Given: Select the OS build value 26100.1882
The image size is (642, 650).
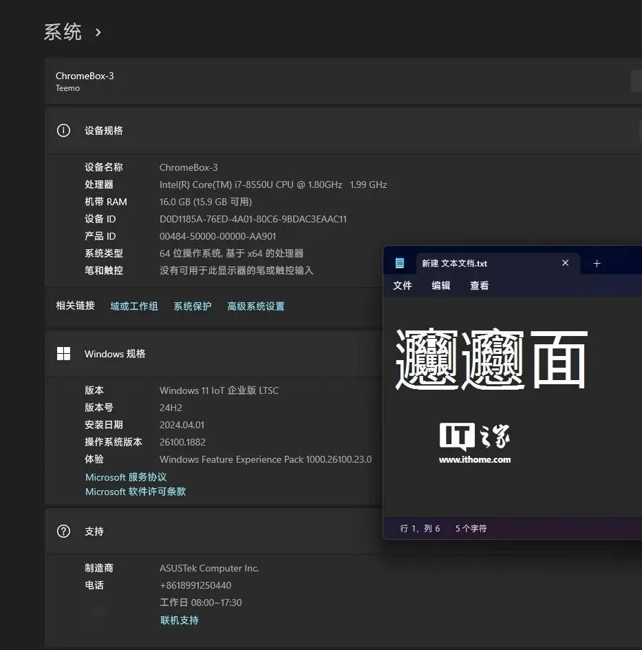Looking at the screenshot, I should pyautogui.click(x=182, y=442).
